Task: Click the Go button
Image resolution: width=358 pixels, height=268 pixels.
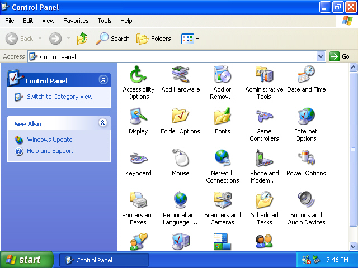Action: click(x=340, y=56)
